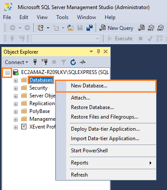Open the available databases combo box
This screenshot has width=167, height=190.
click(66, 39)
